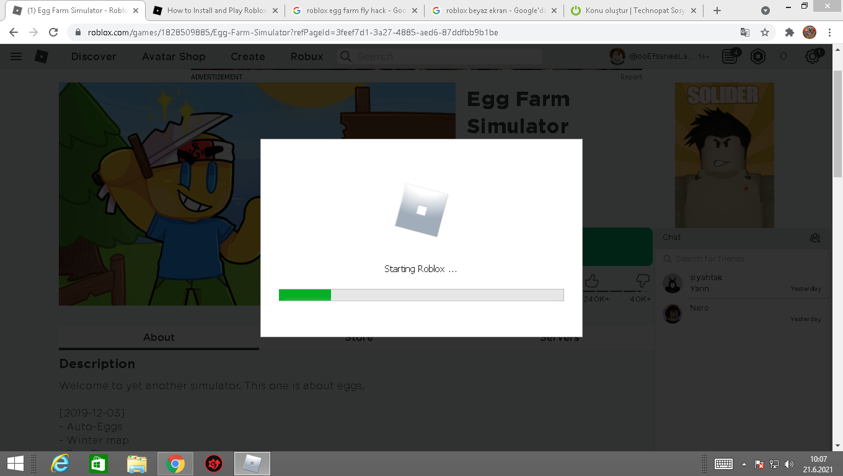Click the Starting Roblox progress bar

(x=421, y=295)
